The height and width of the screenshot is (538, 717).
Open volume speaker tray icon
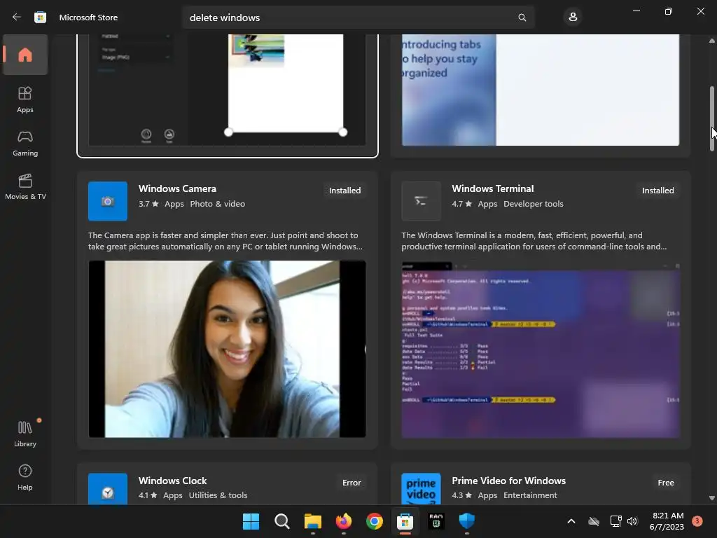[x=632, y=521]
